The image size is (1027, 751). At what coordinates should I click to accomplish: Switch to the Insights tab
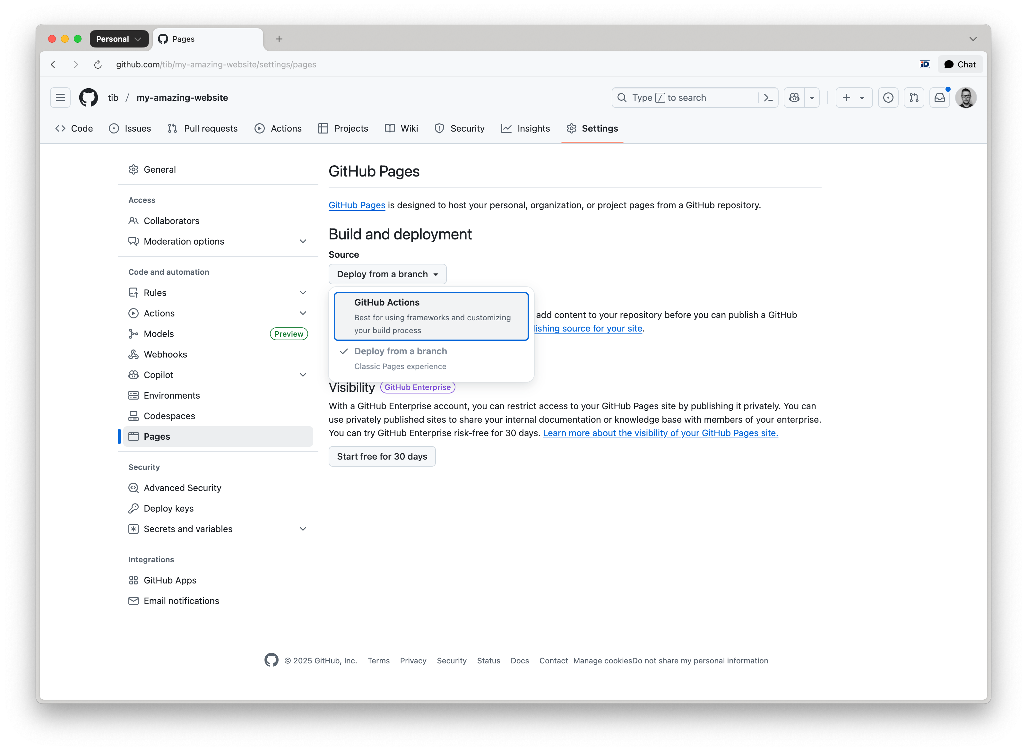click(x=526, y=129)
